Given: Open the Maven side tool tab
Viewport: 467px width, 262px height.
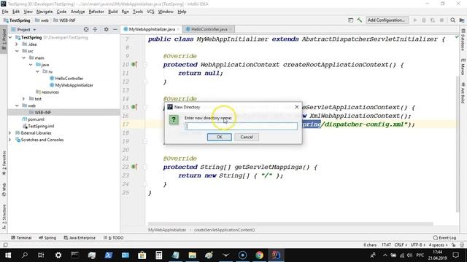Looking at the screenshot, I should point(463,66).
